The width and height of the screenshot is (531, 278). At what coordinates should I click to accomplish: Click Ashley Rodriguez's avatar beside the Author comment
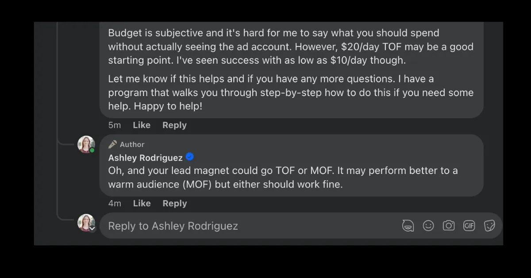(86, 144)
